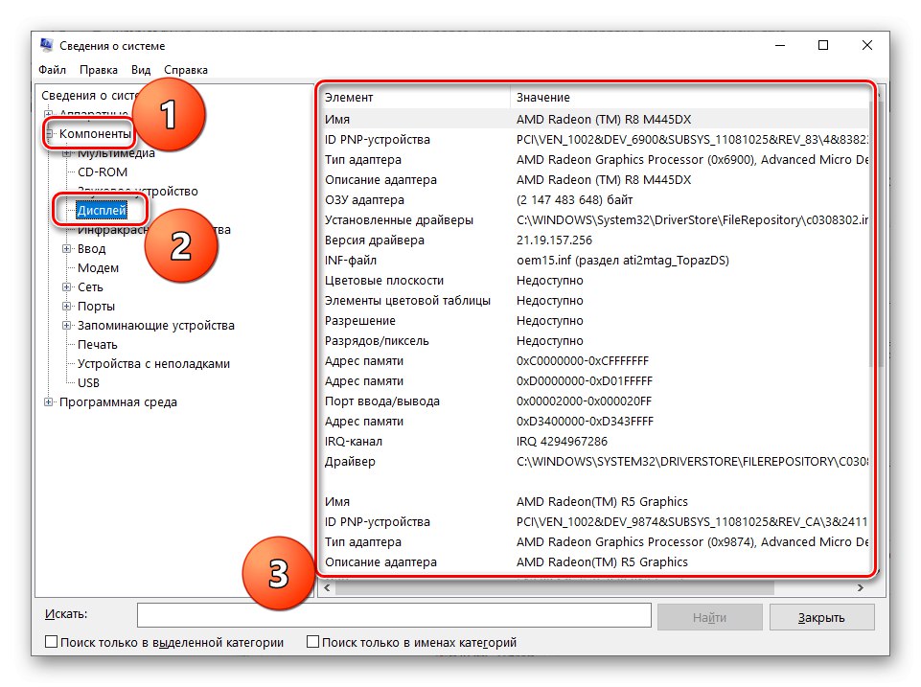The image size is (921, 687).
Task: Select the 'Элементы цветовой таблицы' row
Action: click(595, 301)
